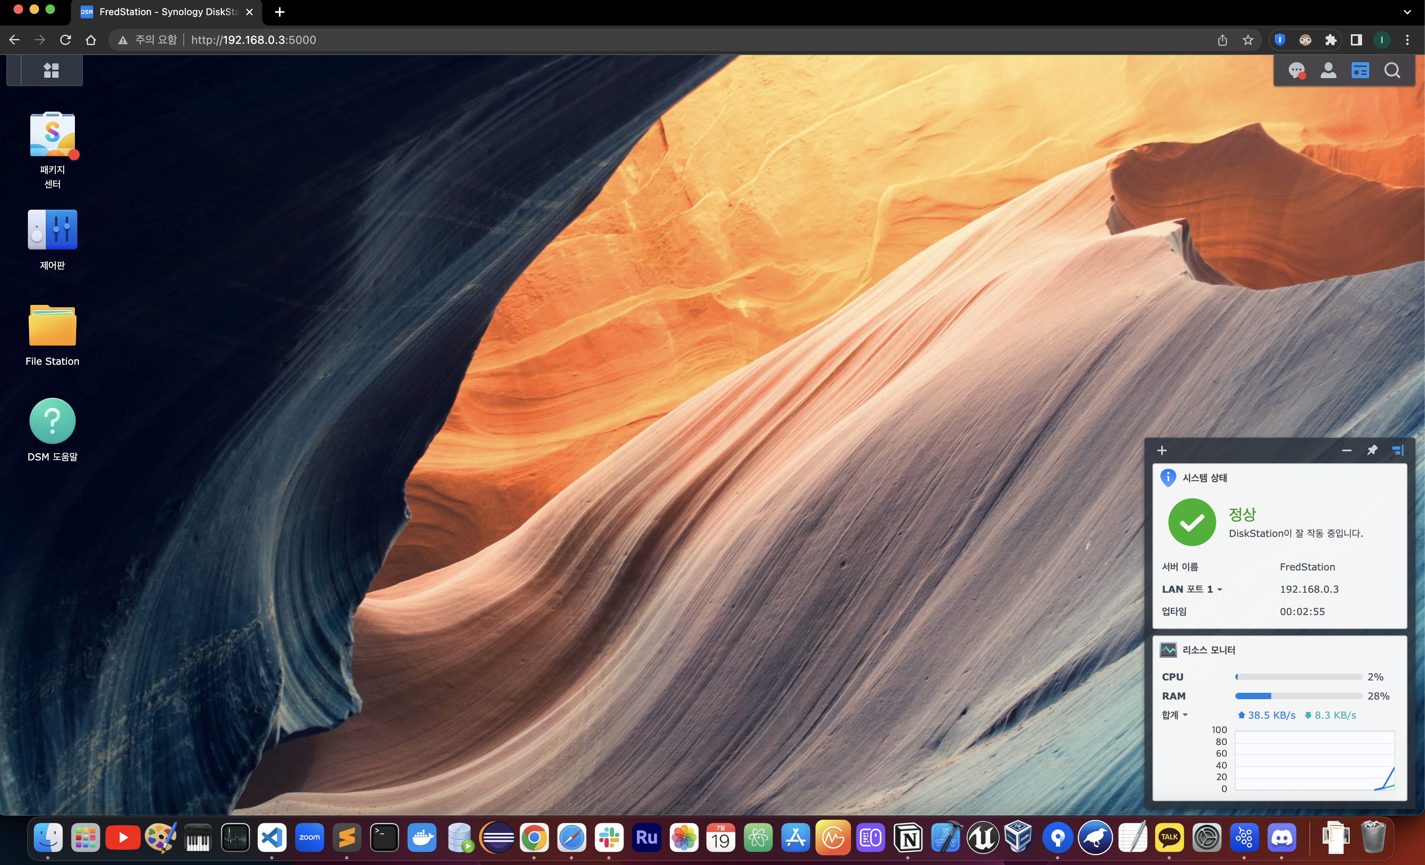Image resolution: width=1425 pixels, height=865 pixels.
Task: Open a new browser tab
Action: pos(279,12)
